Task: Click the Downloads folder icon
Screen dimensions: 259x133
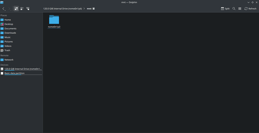Action: click(2, 33)
